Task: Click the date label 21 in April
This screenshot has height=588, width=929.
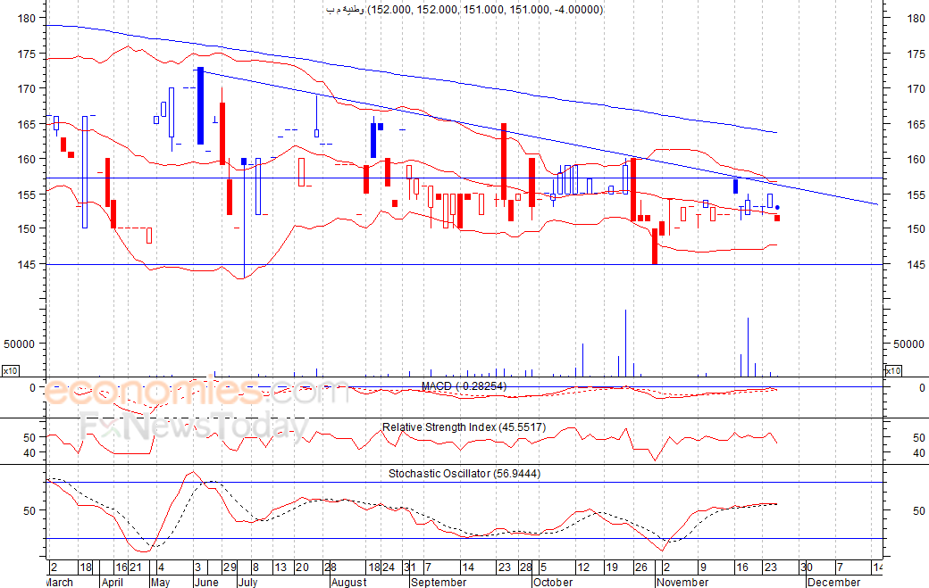Action: pyautogui.click(x=136, y=567)
